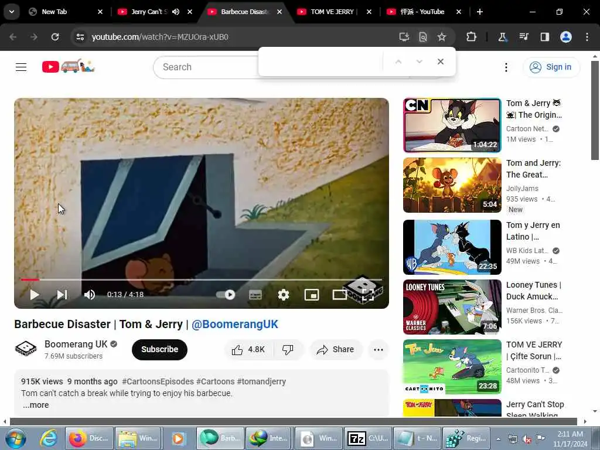
Task: Open site information icon in address bar
Action: (x=80, y=37)
